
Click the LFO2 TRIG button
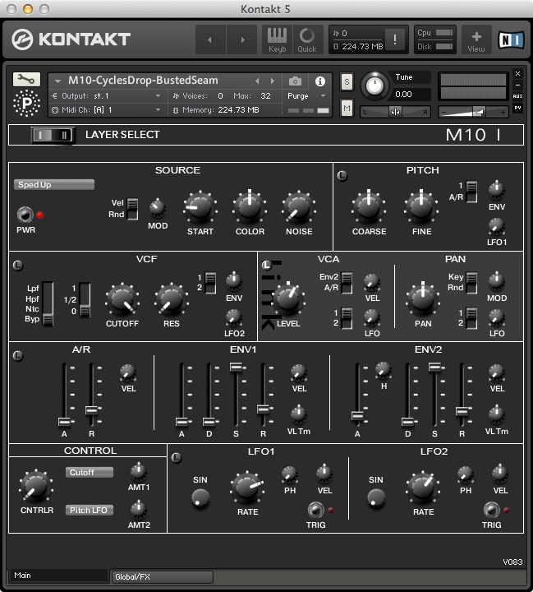(491, 510)
